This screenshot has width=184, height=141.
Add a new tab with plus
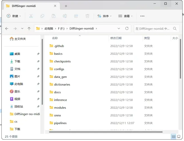pos(66,6)
